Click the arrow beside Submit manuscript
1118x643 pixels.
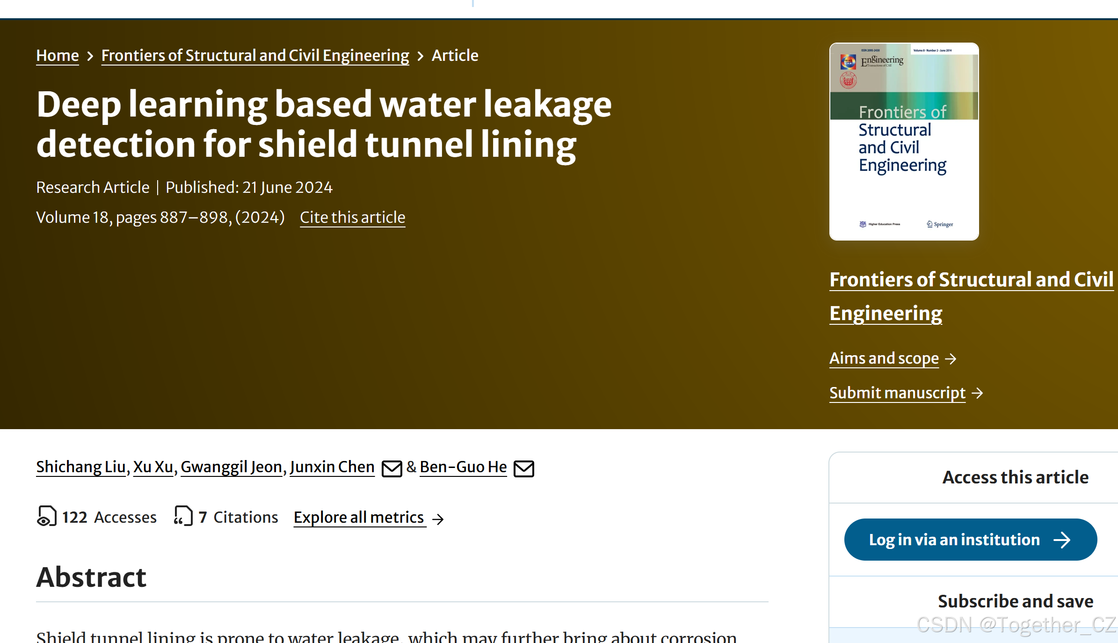click(978, 394)
